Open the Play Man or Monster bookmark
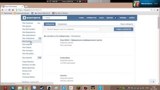Image resolution: width=160 pixels, height=90 pixels. coord(60,13)
